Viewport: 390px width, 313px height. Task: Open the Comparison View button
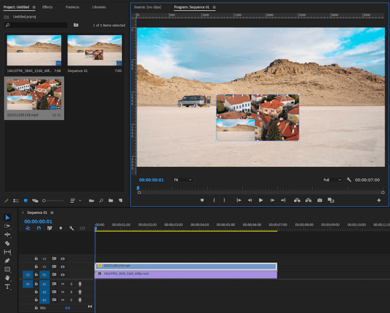click(331, 200)
